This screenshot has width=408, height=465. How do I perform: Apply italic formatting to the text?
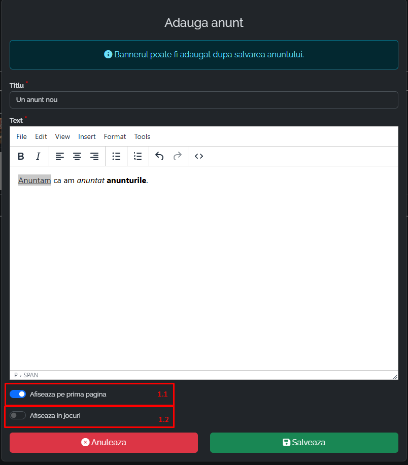coord(38,156)
